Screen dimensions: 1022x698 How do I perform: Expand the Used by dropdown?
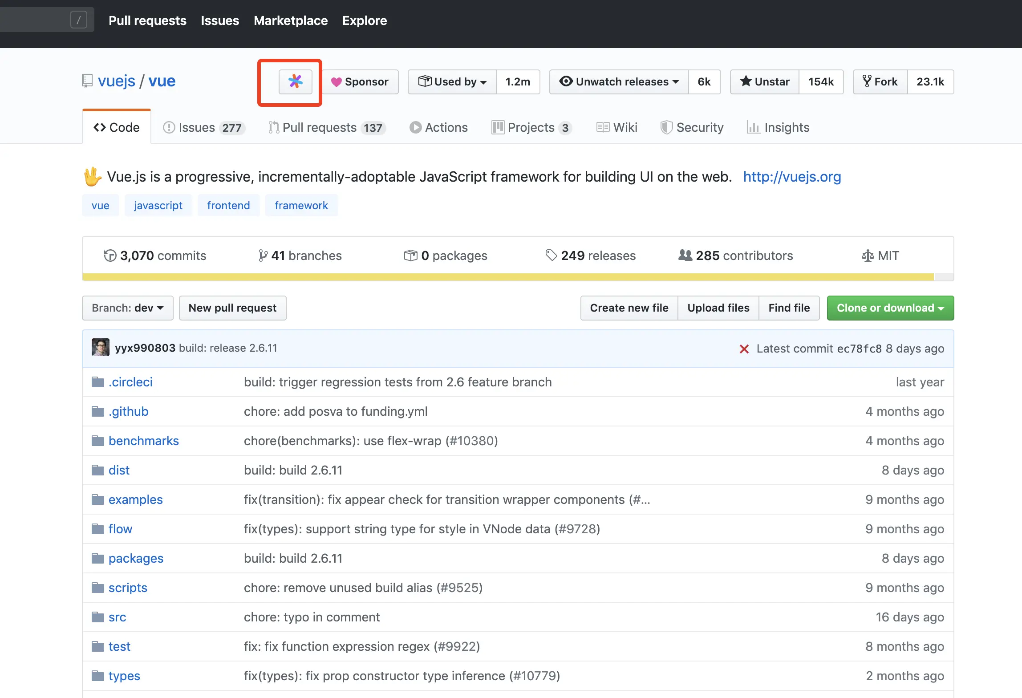pos(452,82)
